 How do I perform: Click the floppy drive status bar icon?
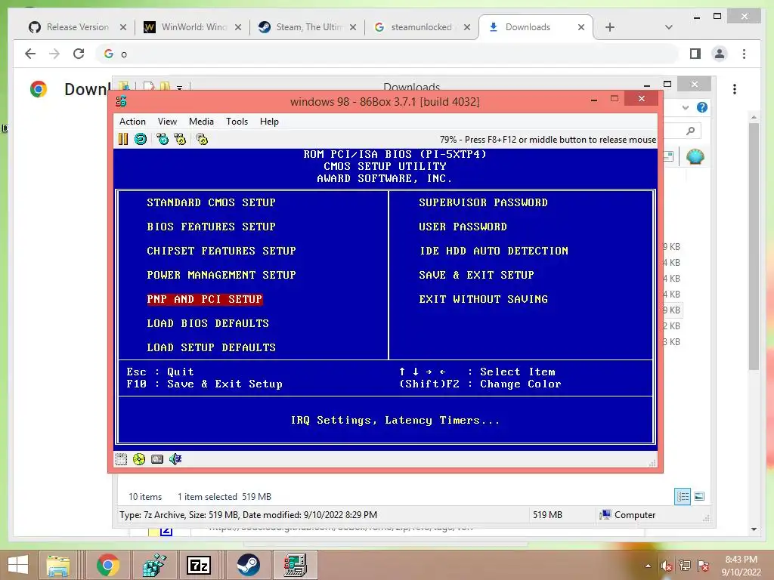pos(121,459)
